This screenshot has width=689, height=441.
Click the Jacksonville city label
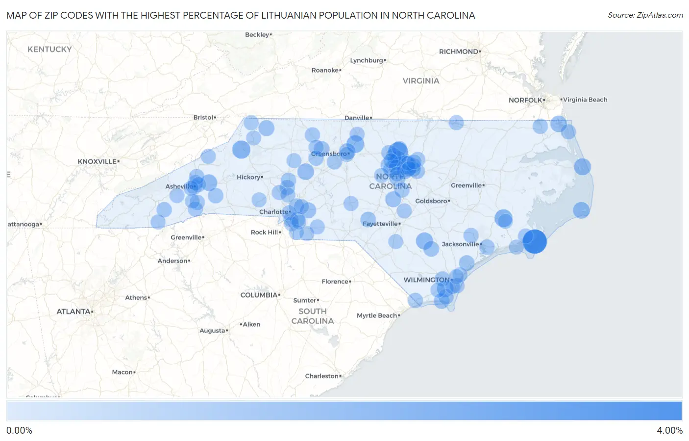coord(460,244)
